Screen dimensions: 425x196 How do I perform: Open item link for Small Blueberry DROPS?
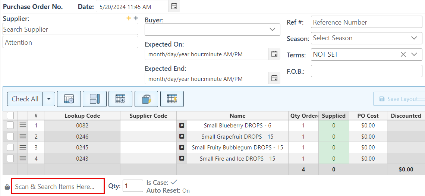pyautogui.click(x=182, y=126)
